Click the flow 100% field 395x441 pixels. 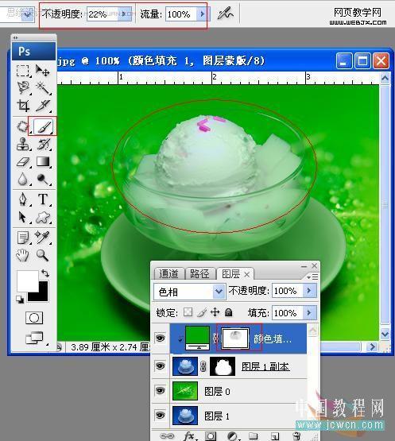point(180,14)
